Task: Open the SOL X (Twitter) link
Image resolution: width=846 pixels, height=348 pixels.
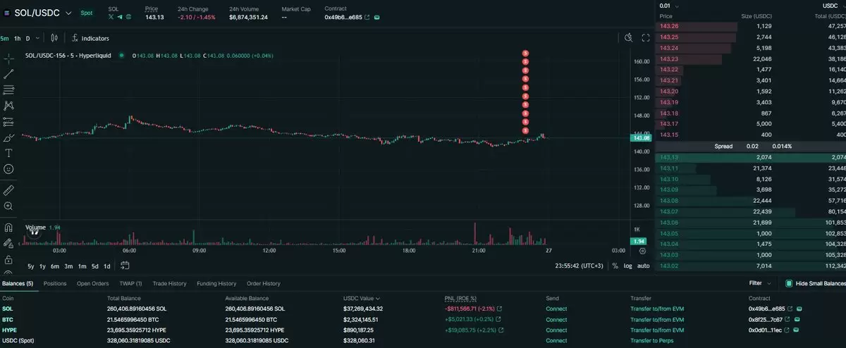Action: click(x=111, y=17)
